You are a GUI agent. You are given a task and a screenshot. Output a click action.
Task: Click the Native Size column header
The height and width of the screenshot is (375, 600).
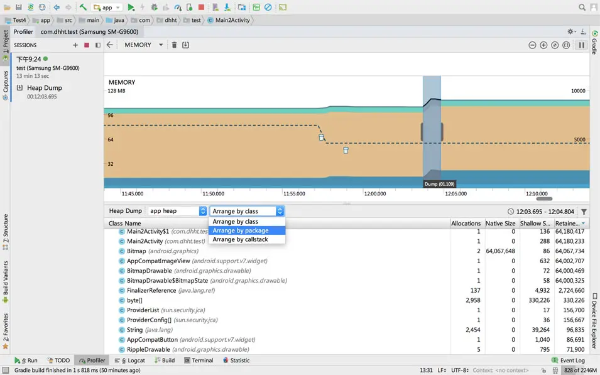500,223
